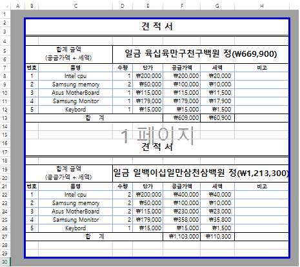Click the 비고 header in row 7
The width and height of the screenshot is (300, 267).
261,68
